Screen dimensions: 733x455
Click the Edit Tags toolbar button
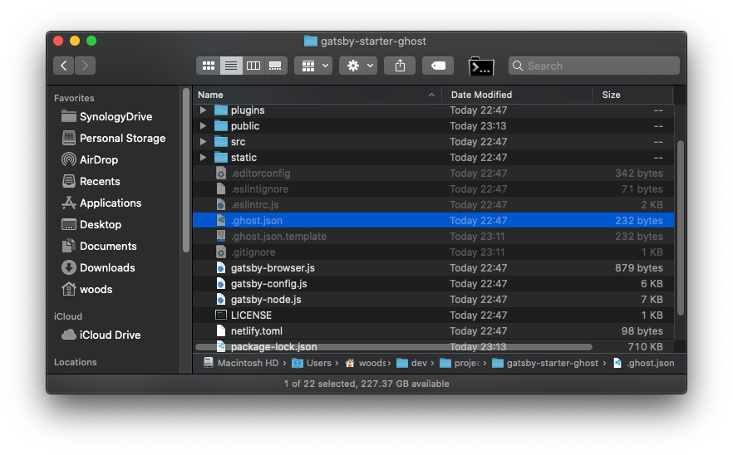(438, 66)
